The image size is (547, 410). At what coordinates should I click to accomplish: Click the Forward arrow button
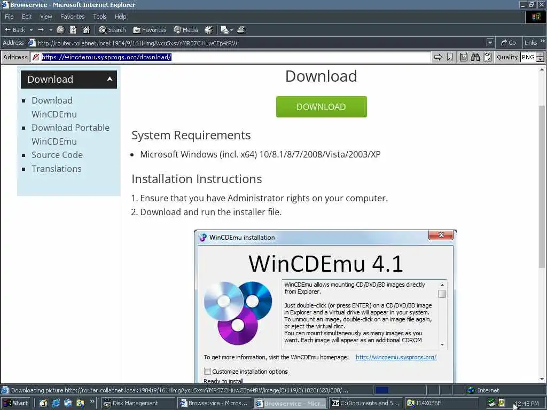click(41, 30)
